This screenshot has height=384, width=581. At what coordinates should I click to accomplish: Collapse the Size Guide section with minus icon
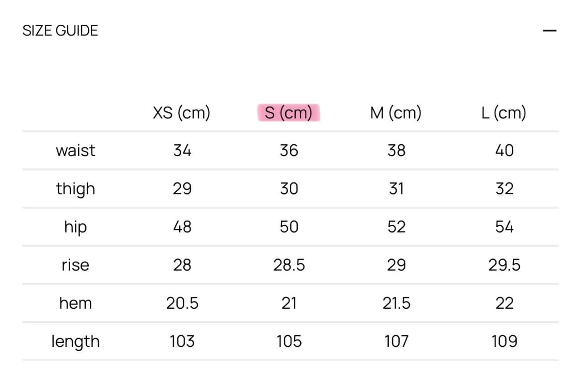coord(549,31)
